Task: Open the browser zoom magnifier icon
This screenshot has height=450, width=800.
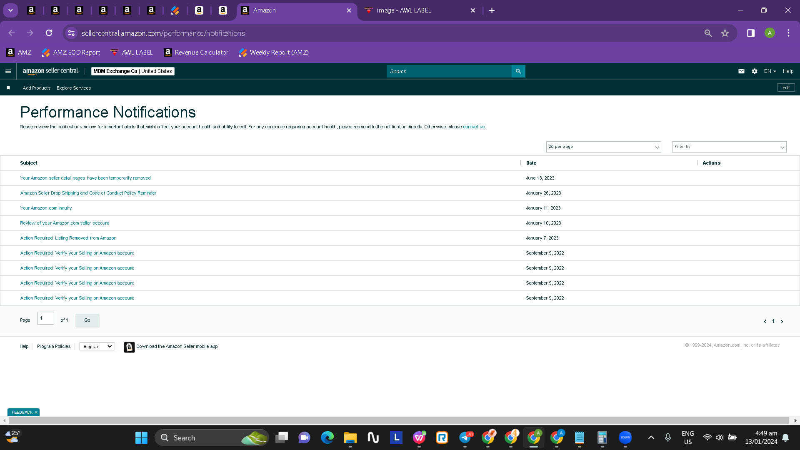Action: [x=708, y=33]
